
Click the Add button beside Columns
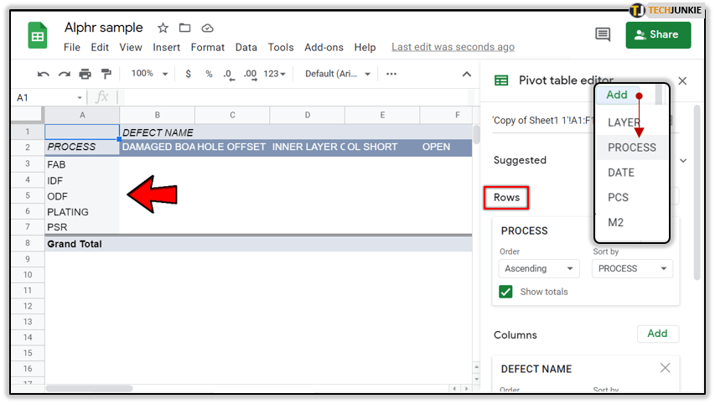pos(657,334)
